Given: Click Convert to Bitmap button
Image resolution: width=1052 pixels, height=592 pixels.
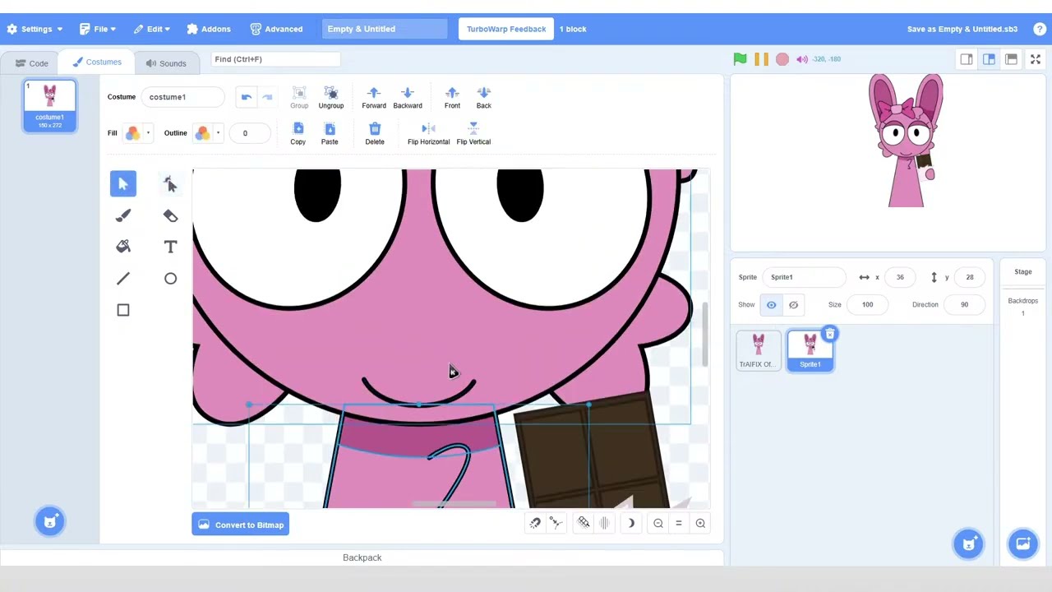Looking at the screenshot, I should tap(241, 525).
